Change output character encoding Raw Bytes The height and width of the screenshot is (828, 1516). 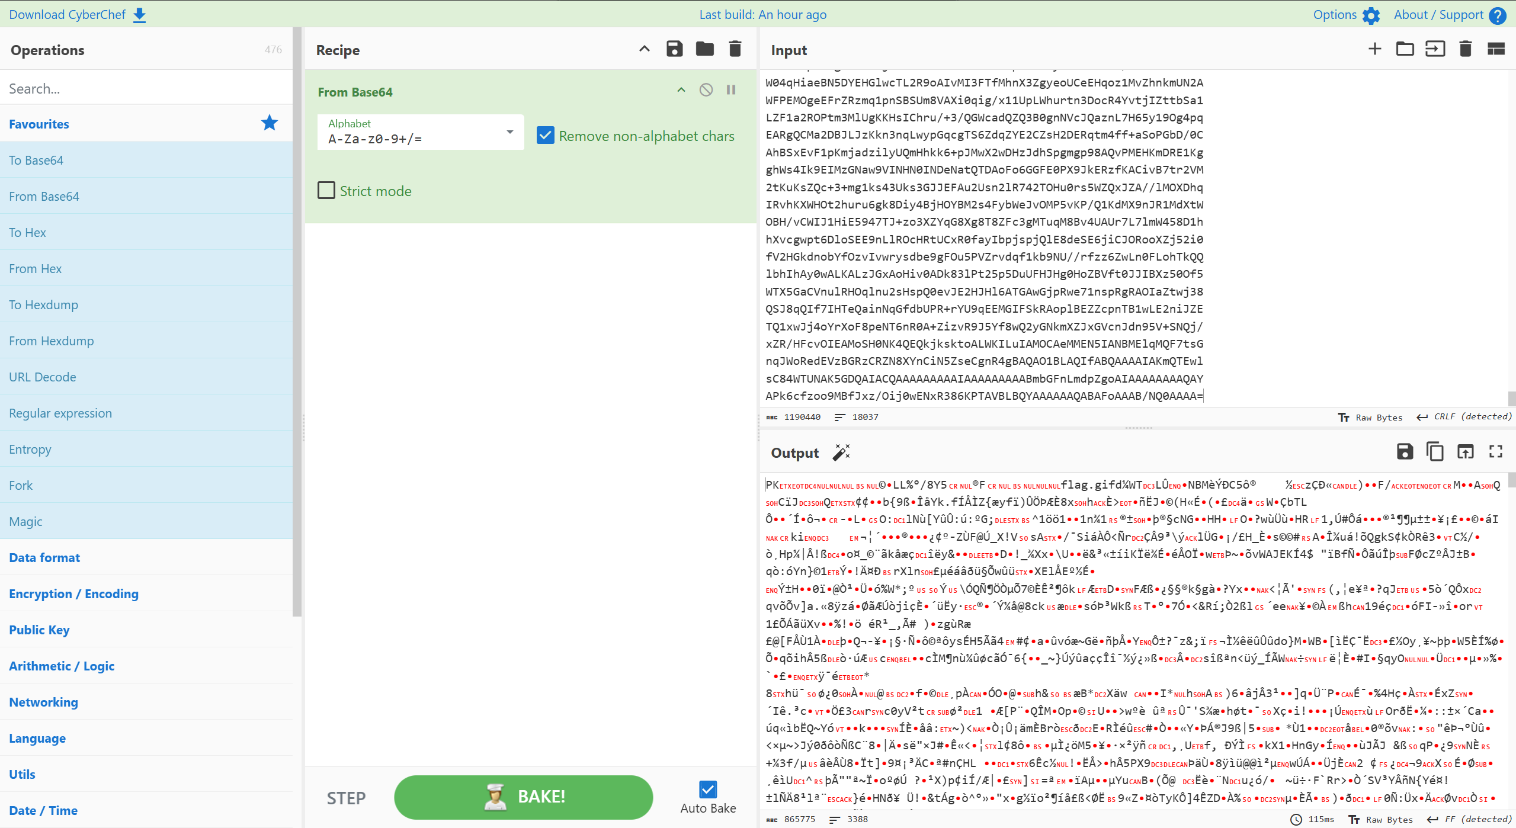(1381, 820)
